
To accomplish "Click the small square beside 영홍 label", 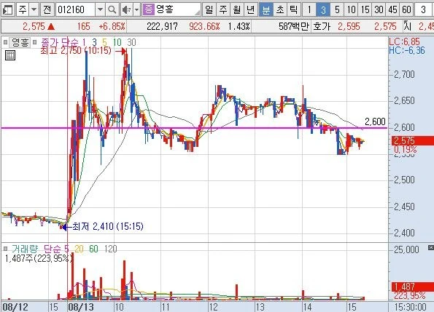I will click(x=5, y=42).
